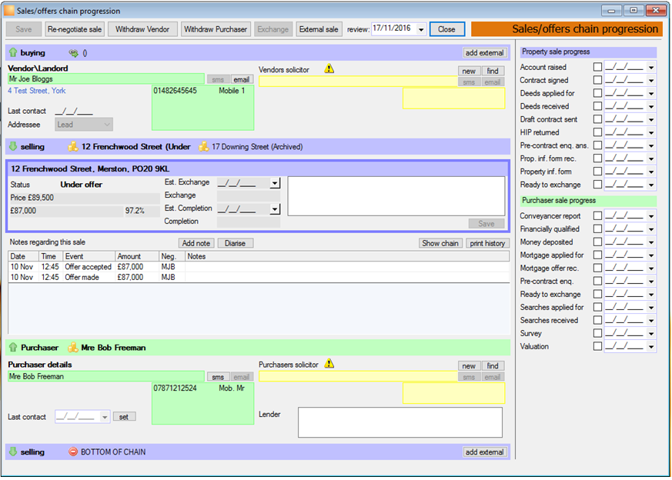Click the Purchasers solicitor warning triangle icon

click(329, 364)
